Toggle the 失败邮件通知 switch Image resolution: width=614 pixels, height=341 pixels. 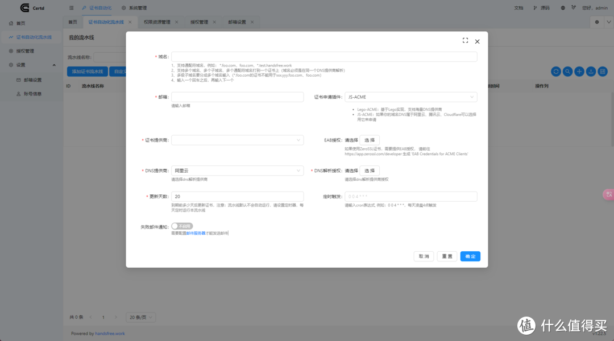178,226
